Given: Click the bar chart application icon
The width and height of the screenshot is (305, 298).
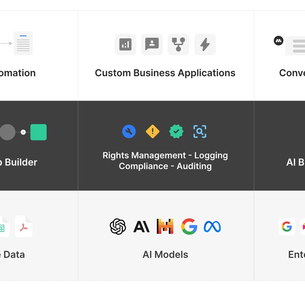Looking at the screenshot, I should (x=125, y=45).
